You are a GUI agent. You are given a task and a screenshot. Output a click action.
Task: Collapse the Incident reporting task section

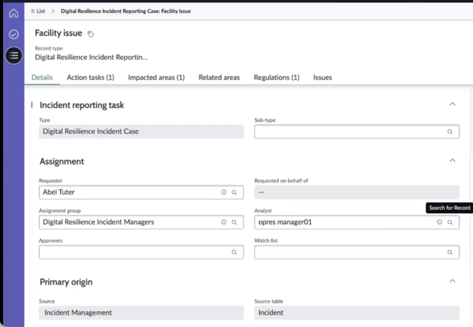pos(452,104)
